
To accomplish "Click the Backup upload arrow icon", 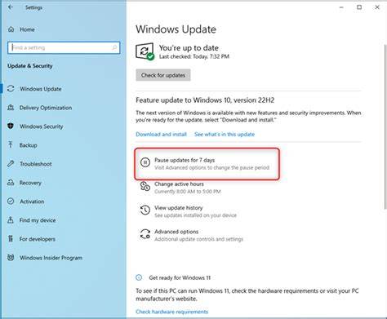I will coord(11,145).
